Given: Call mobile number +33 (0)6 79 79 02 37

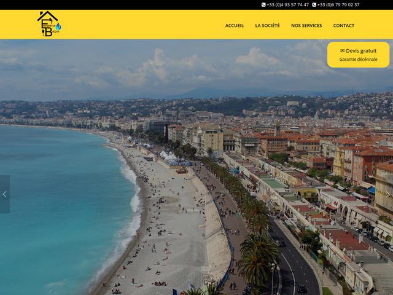Looking at the screenshot, I should pos(338,4).
